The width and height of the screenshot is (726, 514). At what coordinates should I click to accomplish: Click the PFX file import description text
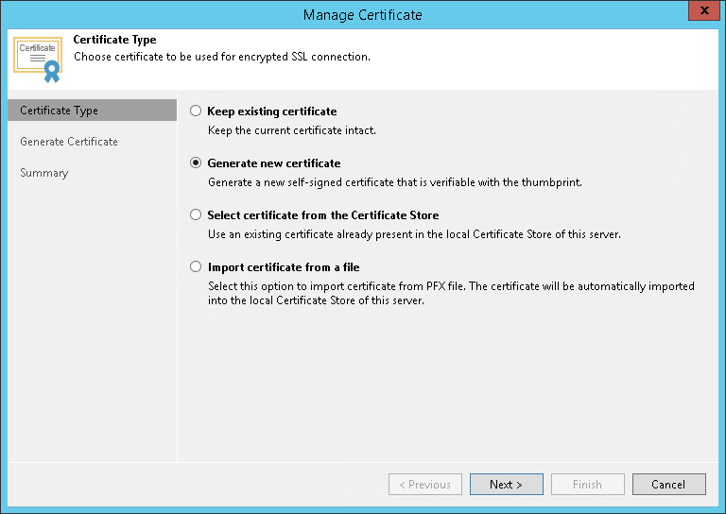click(451, 293)
